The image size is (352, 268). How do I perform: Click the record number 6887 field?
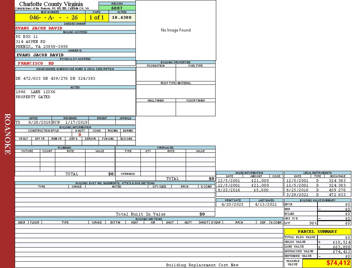coord(117,8)
